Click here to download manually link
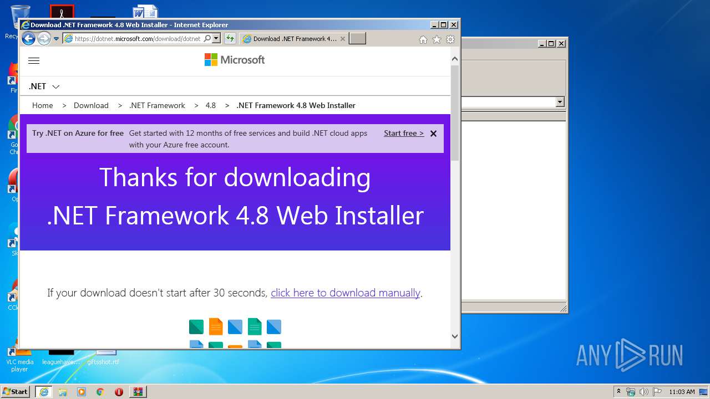This screenshot has height=399, width=710. click(346, 293)
